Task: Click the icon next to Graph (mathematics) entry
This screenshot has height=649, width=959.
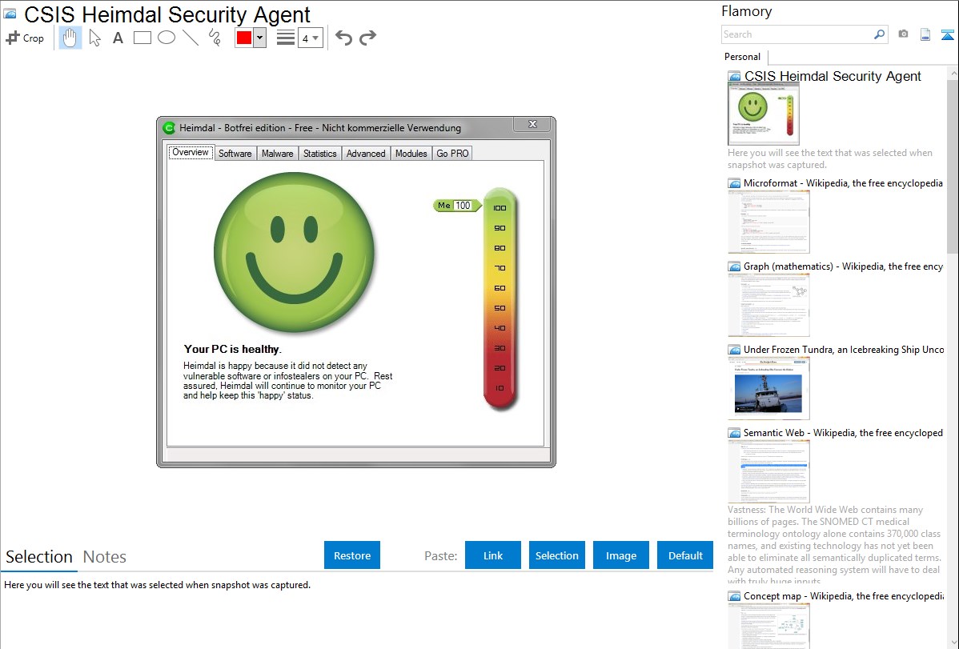Action: pyautogui.click(x=734, y=266)
